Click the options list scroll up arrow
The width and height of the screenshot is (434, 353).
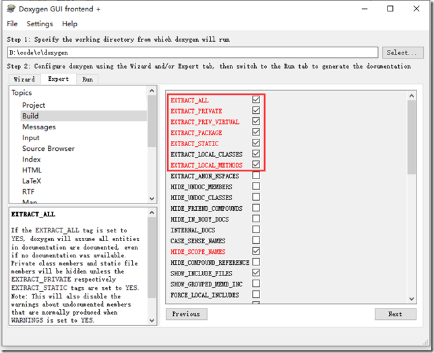[412, 96]
